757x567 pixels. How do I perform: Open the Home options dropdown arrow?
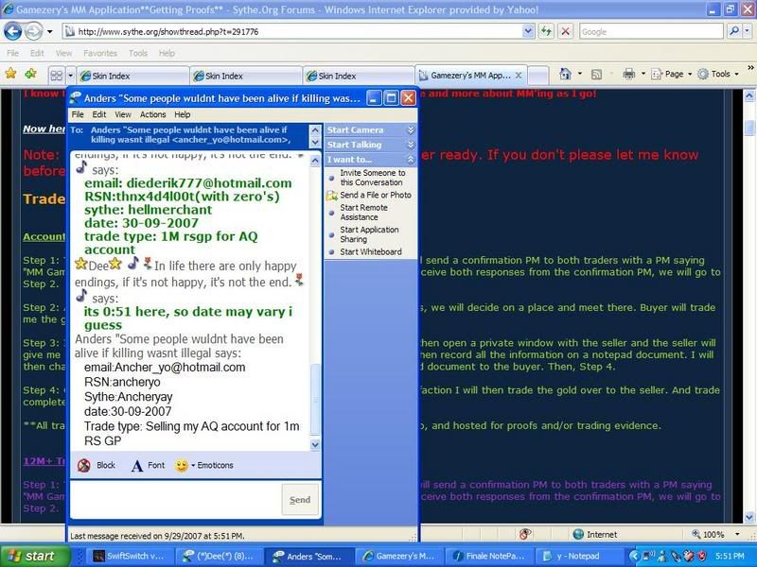[580, 75]
